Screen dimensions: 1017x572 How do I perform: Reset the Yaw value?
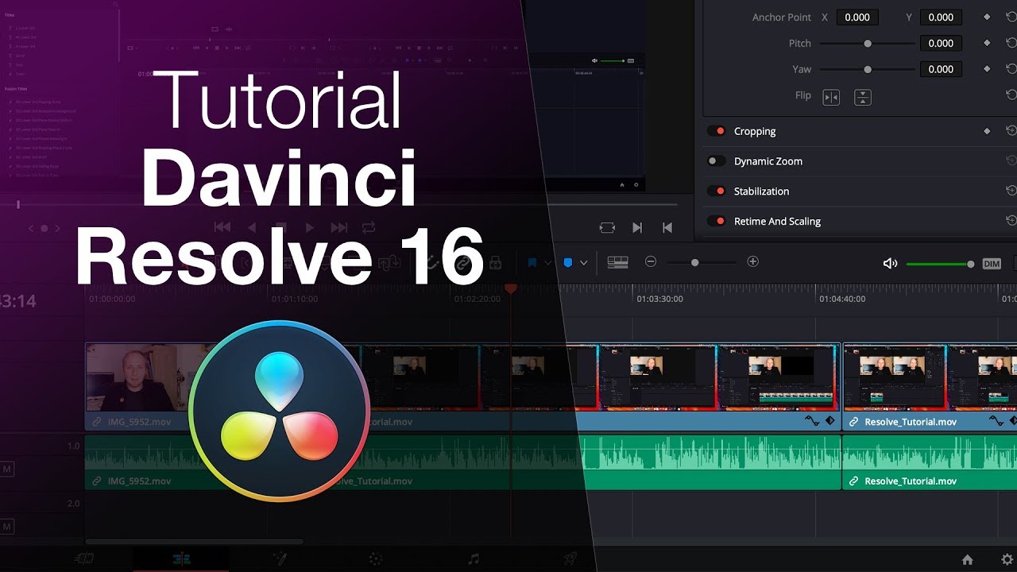[x=1011, y=69]
